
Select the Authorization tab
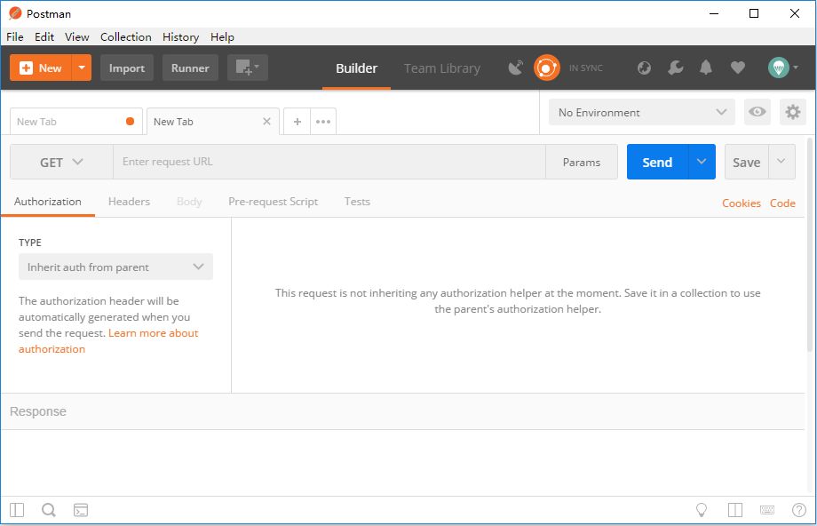pyautogui.click(x=47, y=202)
